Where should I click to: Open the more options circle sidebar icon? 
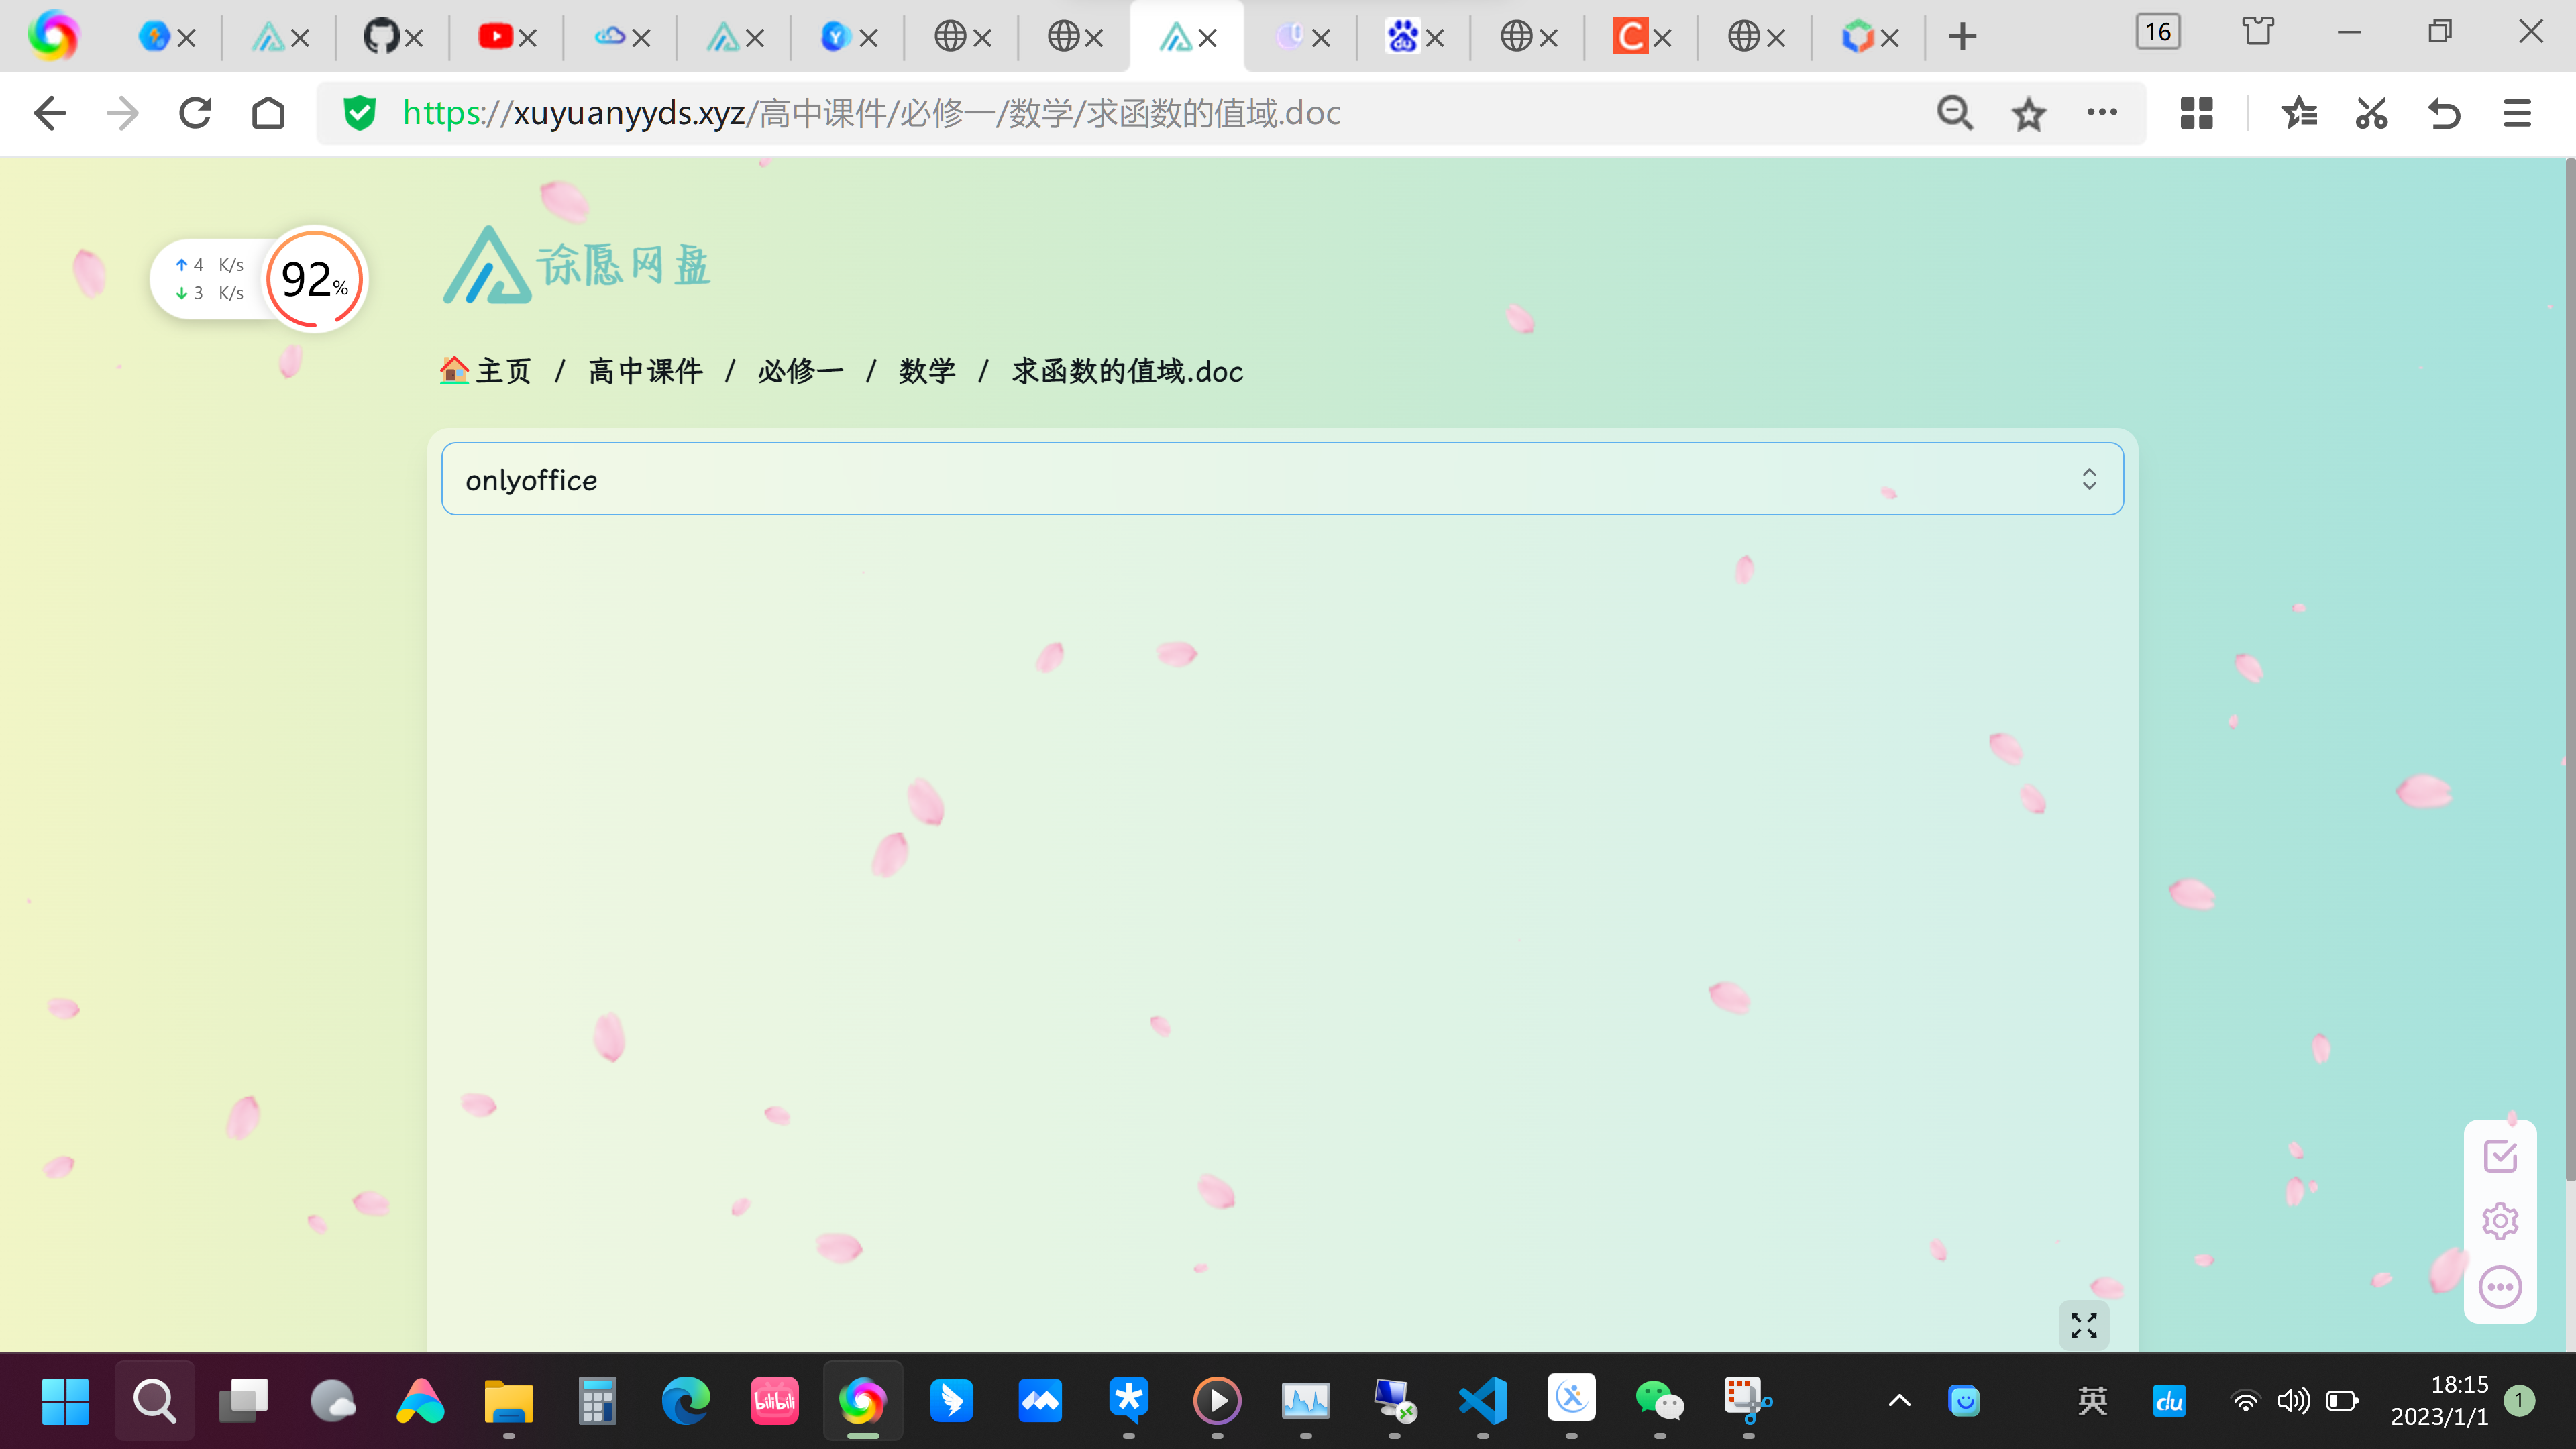[x=2500, y=1287]
